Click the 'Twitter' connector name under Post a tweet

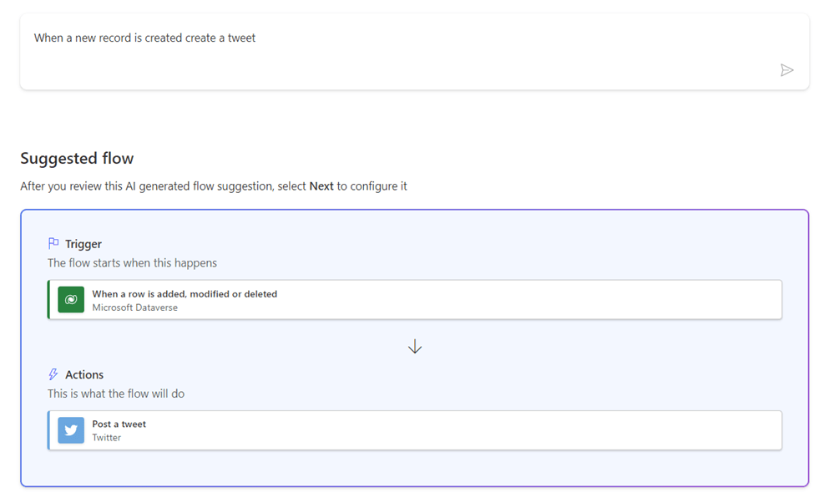click(106, 438)
